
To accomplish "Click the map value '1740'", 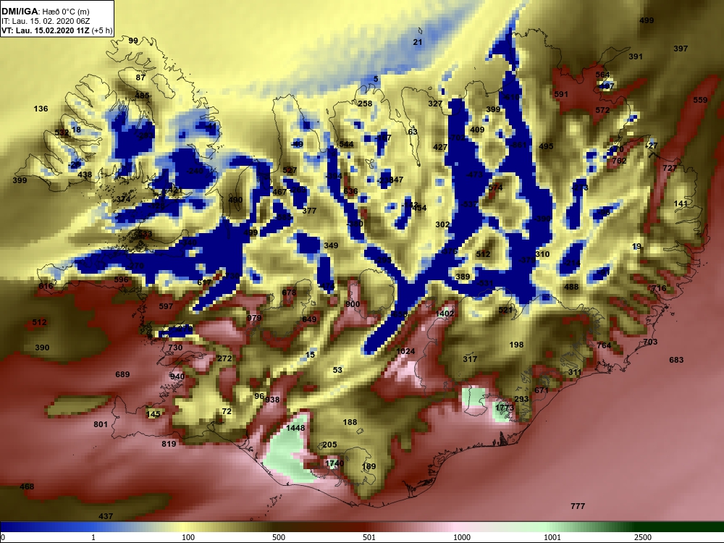I will point(334,463).
